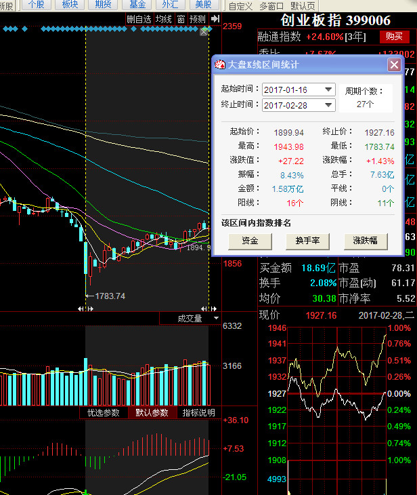Switch to the 期货 tab

104,5
